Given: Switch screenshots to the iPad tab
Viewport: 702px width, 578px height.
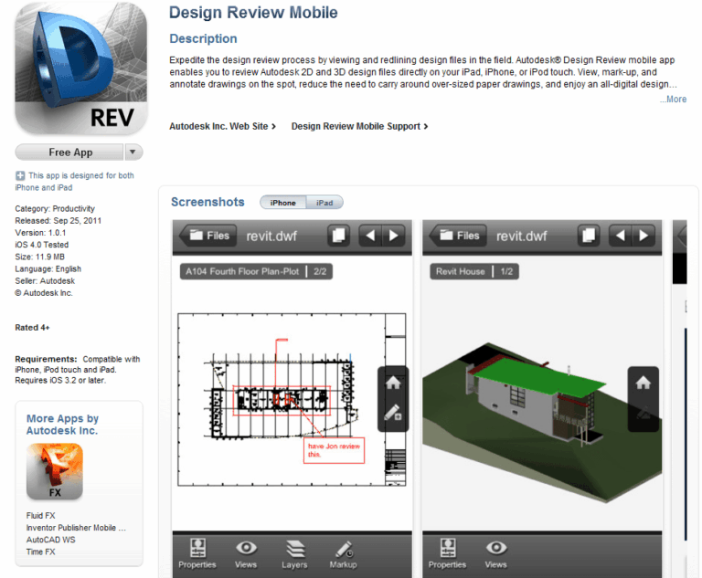Looking at the screenshot, I should tap(324, 203).
